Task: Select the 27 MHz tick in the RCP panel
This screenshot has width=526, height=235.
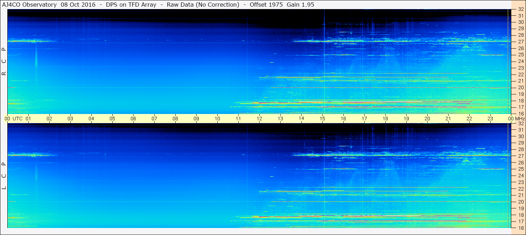Action: point(521,42)
